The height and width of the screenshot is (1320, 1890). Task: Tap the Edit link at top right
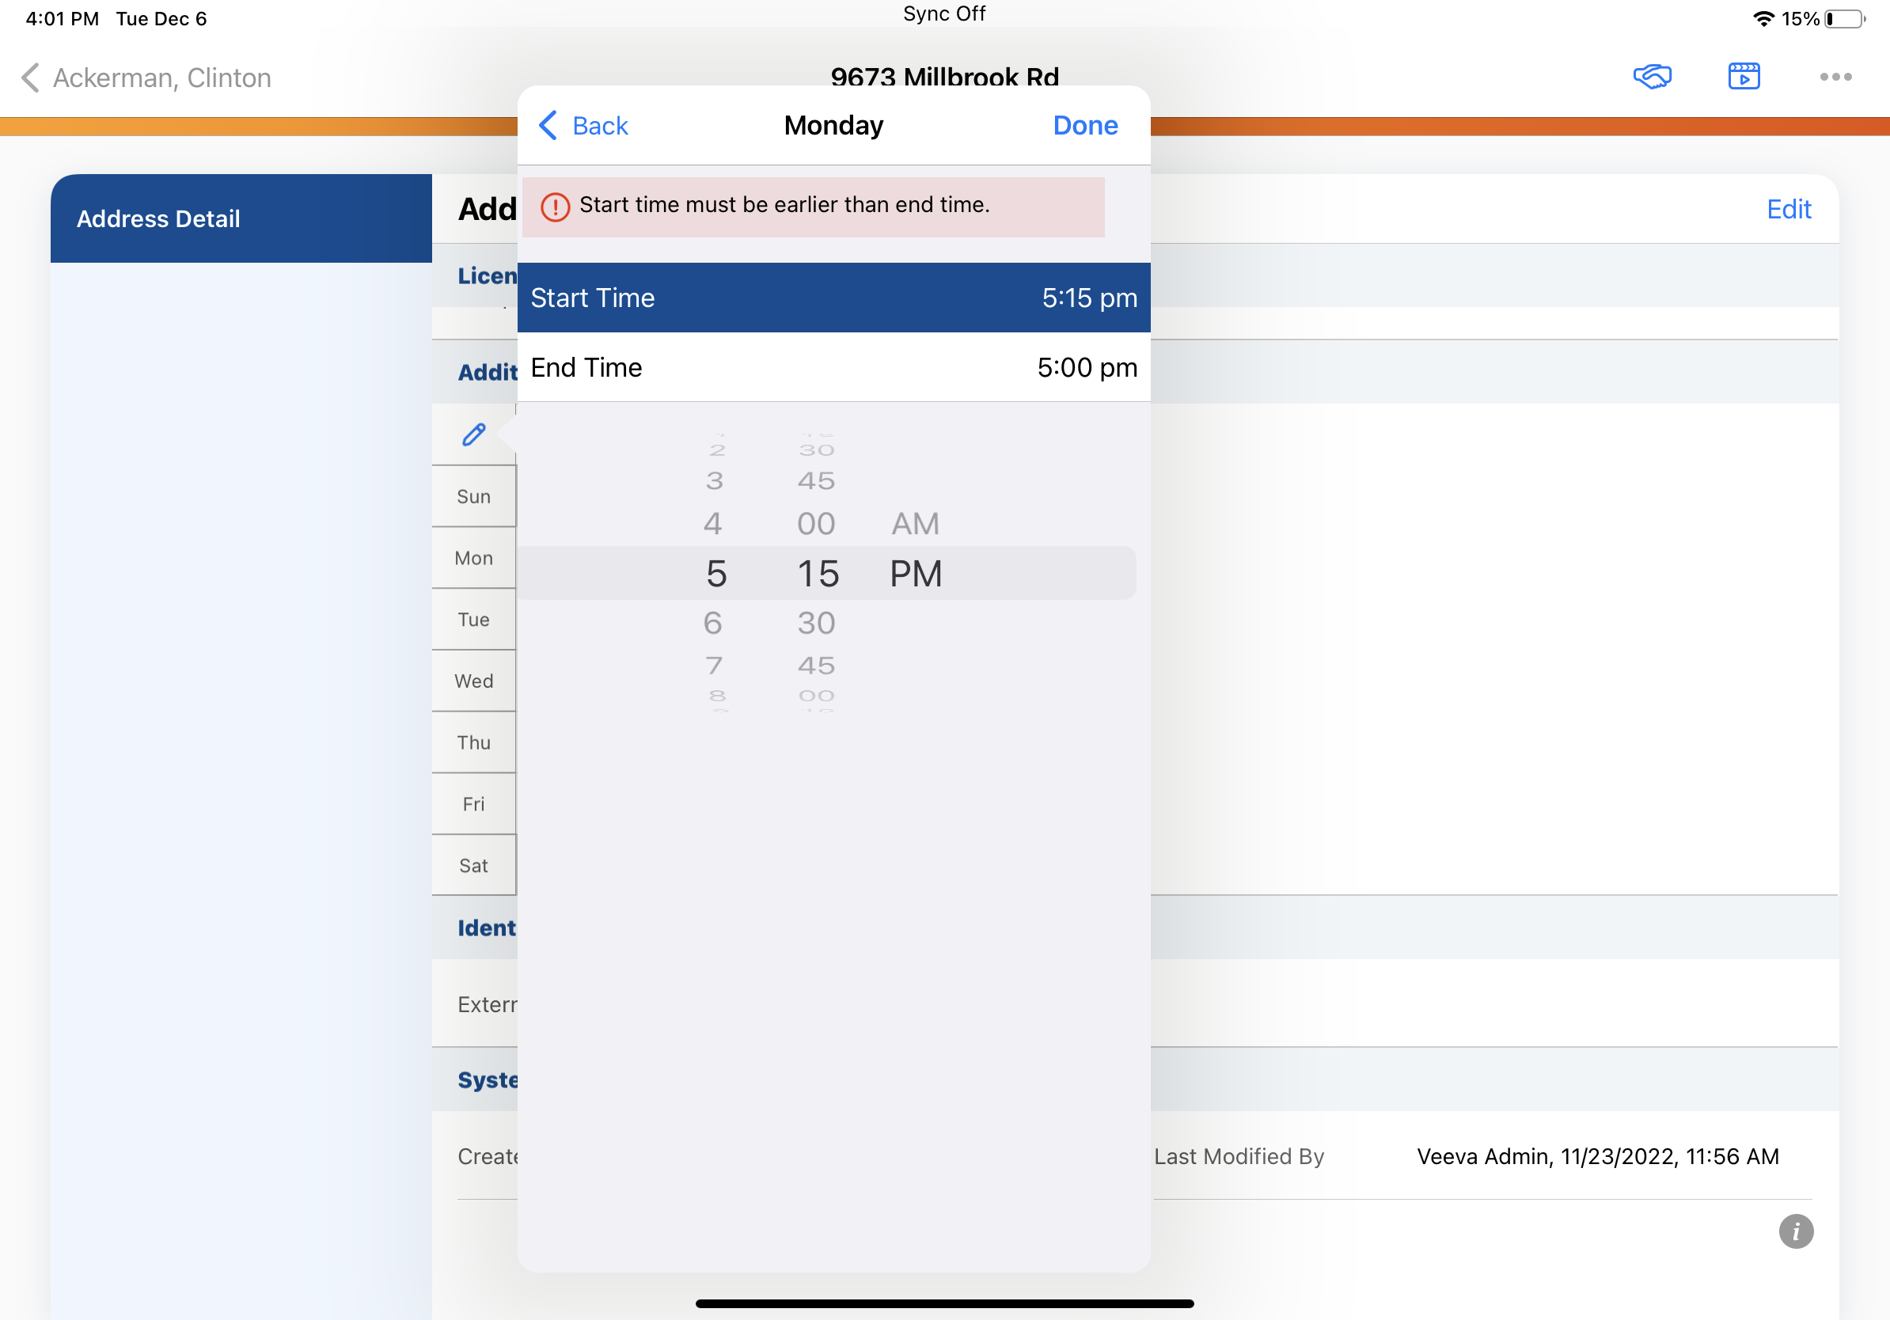click(1788, 209)
